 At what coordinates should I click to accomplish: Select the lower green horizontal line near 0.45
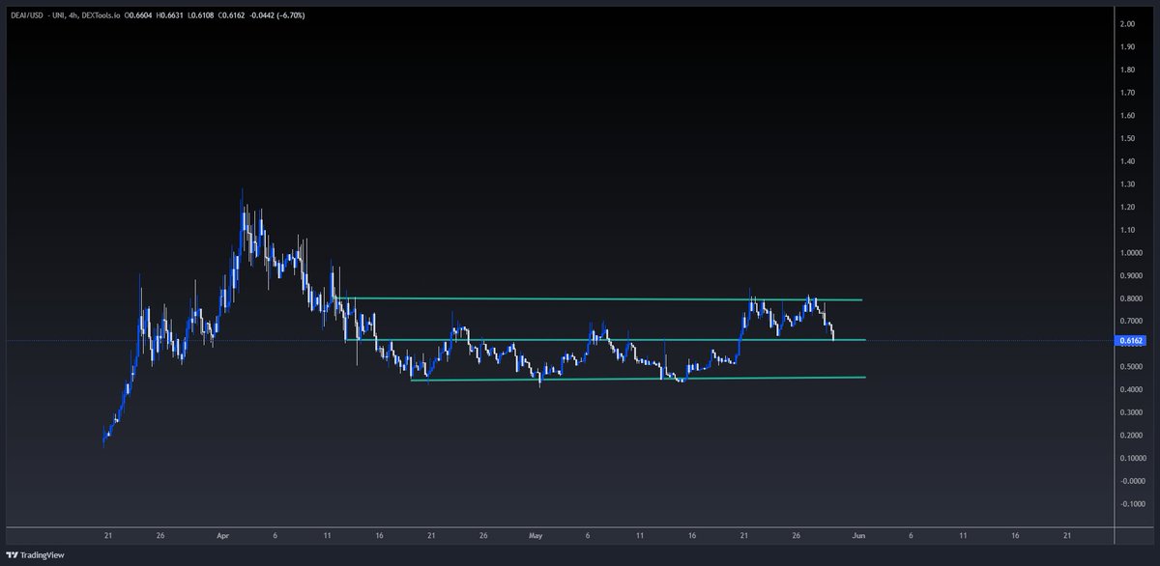click(638, 379)
